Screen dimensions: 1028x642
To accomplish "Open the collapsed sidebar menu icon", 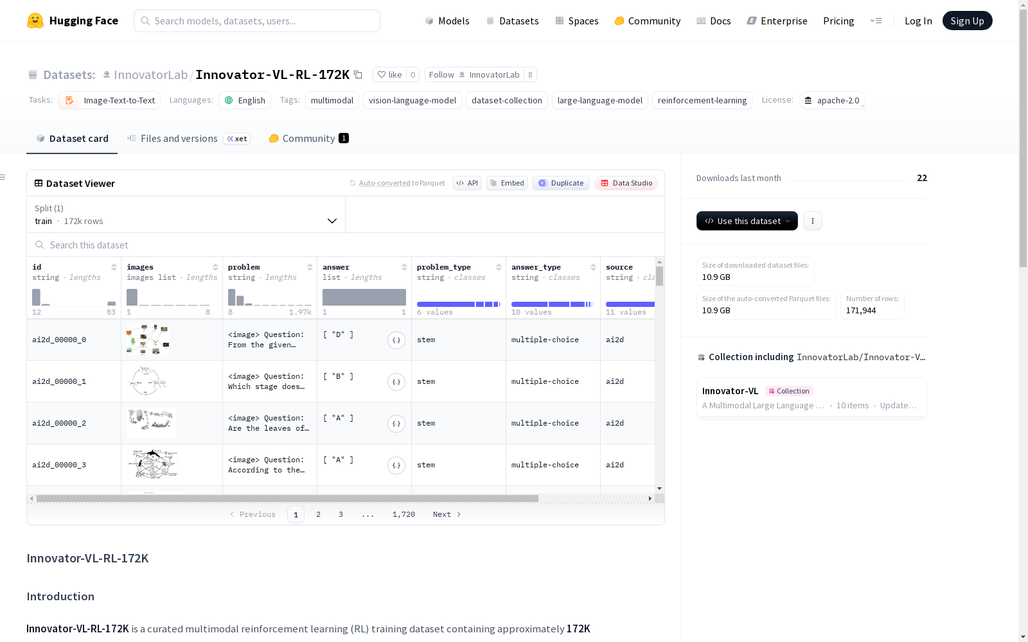I will [x=3, y=177].
